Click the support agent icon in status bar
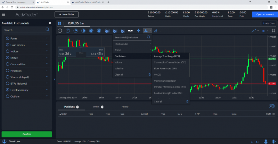The width and height of the screenshot is (278, 144). [266, 142]
